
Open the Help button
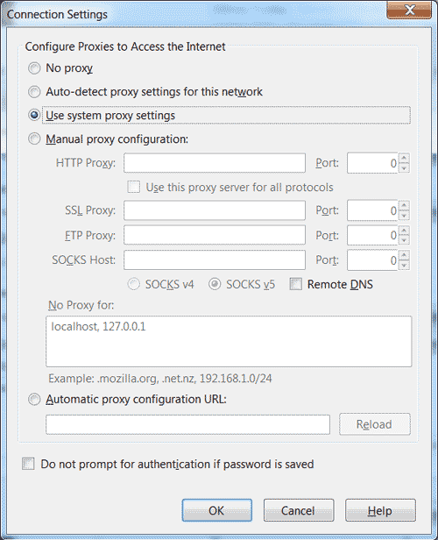[x=380, y=510]
